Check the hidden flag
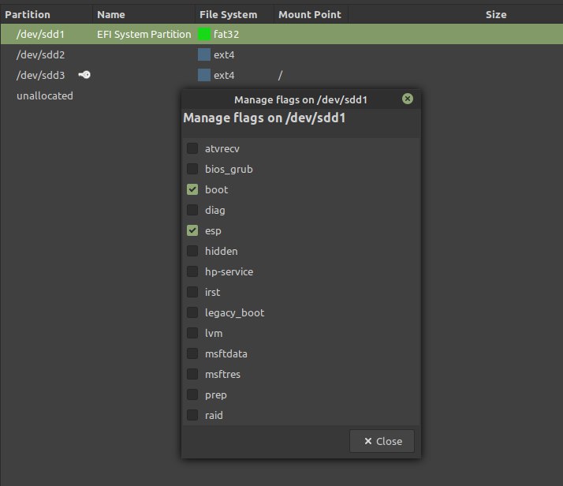563x486 pixels. (x=192, y=251)
